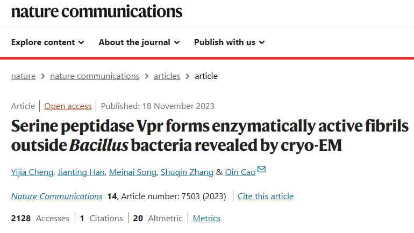Open the italic Nature Communications journal link
The image size is (414, 233).
click(x=56, y=196)
